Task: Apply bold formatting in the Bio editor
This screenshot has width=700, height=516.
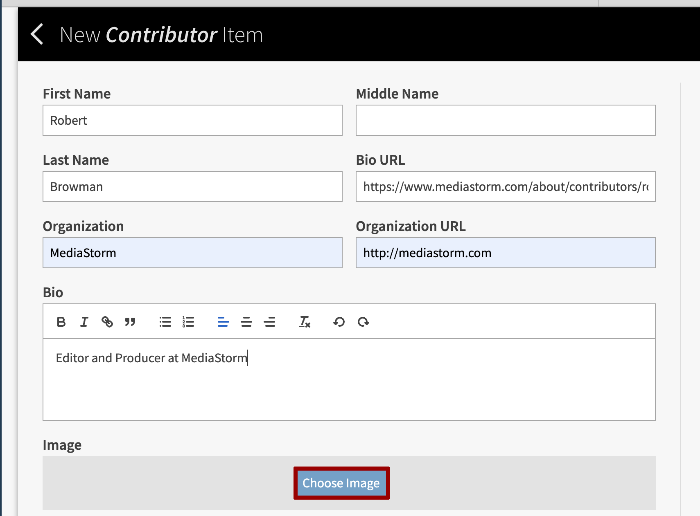Action: [x=61, y=322]
